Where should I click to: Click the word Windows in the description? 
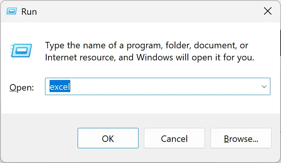point(155,57)
